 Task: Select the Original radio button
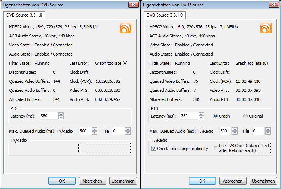pos(246,116)
